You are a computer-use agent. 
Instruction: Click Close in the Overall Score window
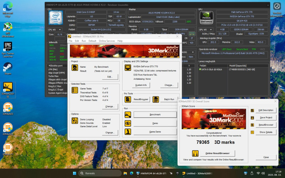(266, 157)
